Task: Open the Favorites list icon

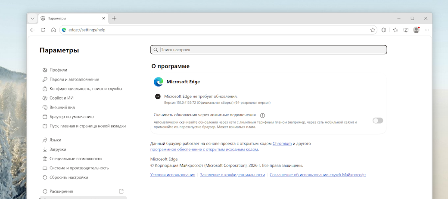Action: coord(395,30)
